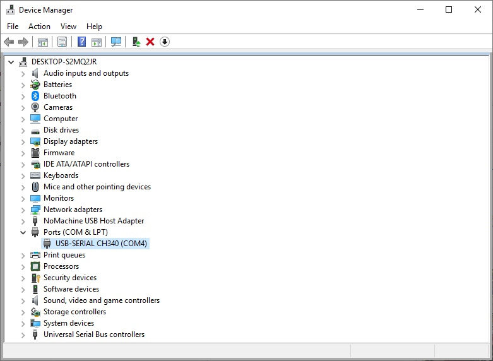This screenshot has height=361, width=493.
Task: Click the Bluetooth category icon
Action: pos(35,96)
